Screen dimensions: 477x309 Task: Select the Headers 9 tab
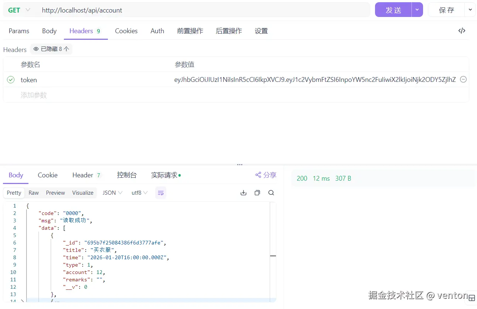[85, 31]
